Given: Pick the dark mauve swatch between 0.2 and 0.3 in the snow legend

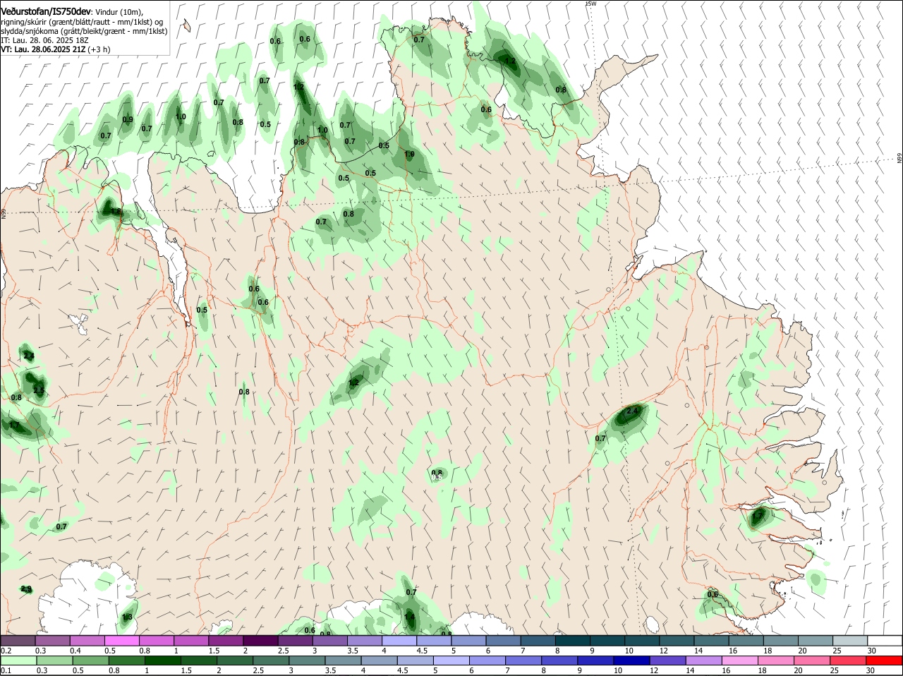Looking at the screenshot, I should click(x=18, y=641).
